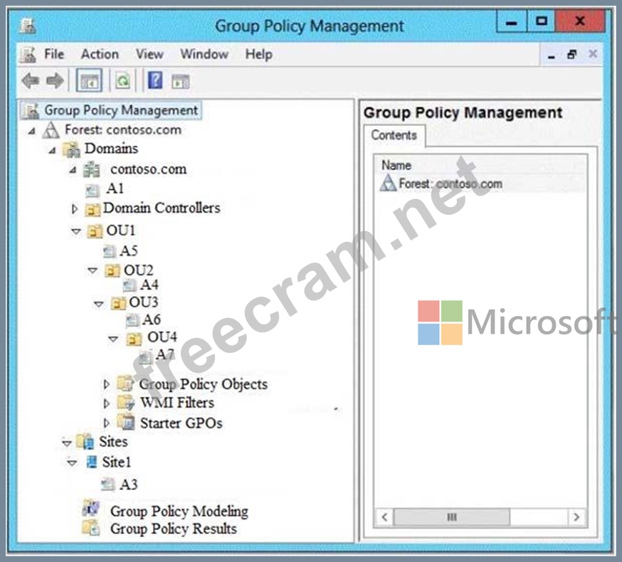
Task: Select the Group Policy Management root node
Action: click(x=111, y=110)
